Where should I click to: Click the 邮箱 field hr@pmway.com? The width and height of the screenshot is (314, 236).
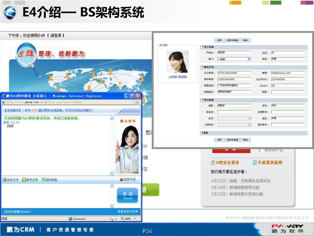point(288,73)
